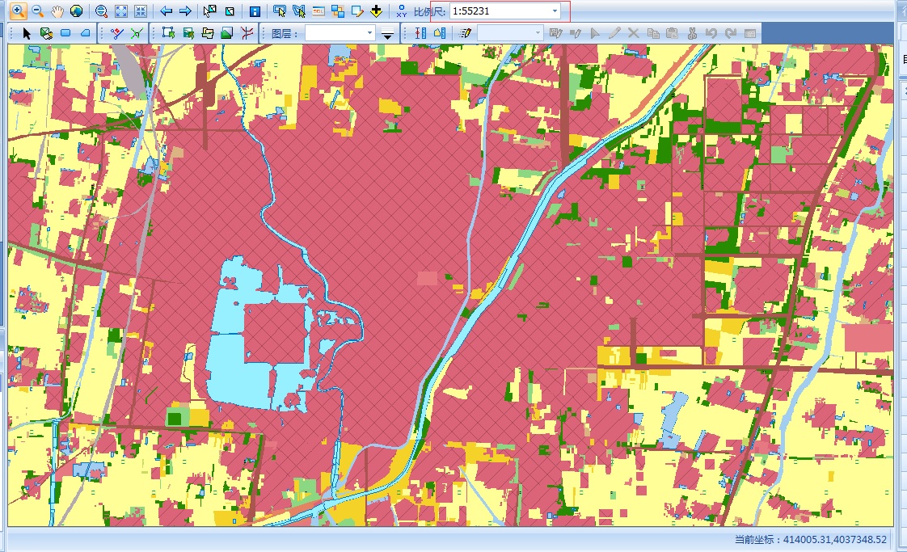Click the red intersecting lines icon

tap(247, 33)
